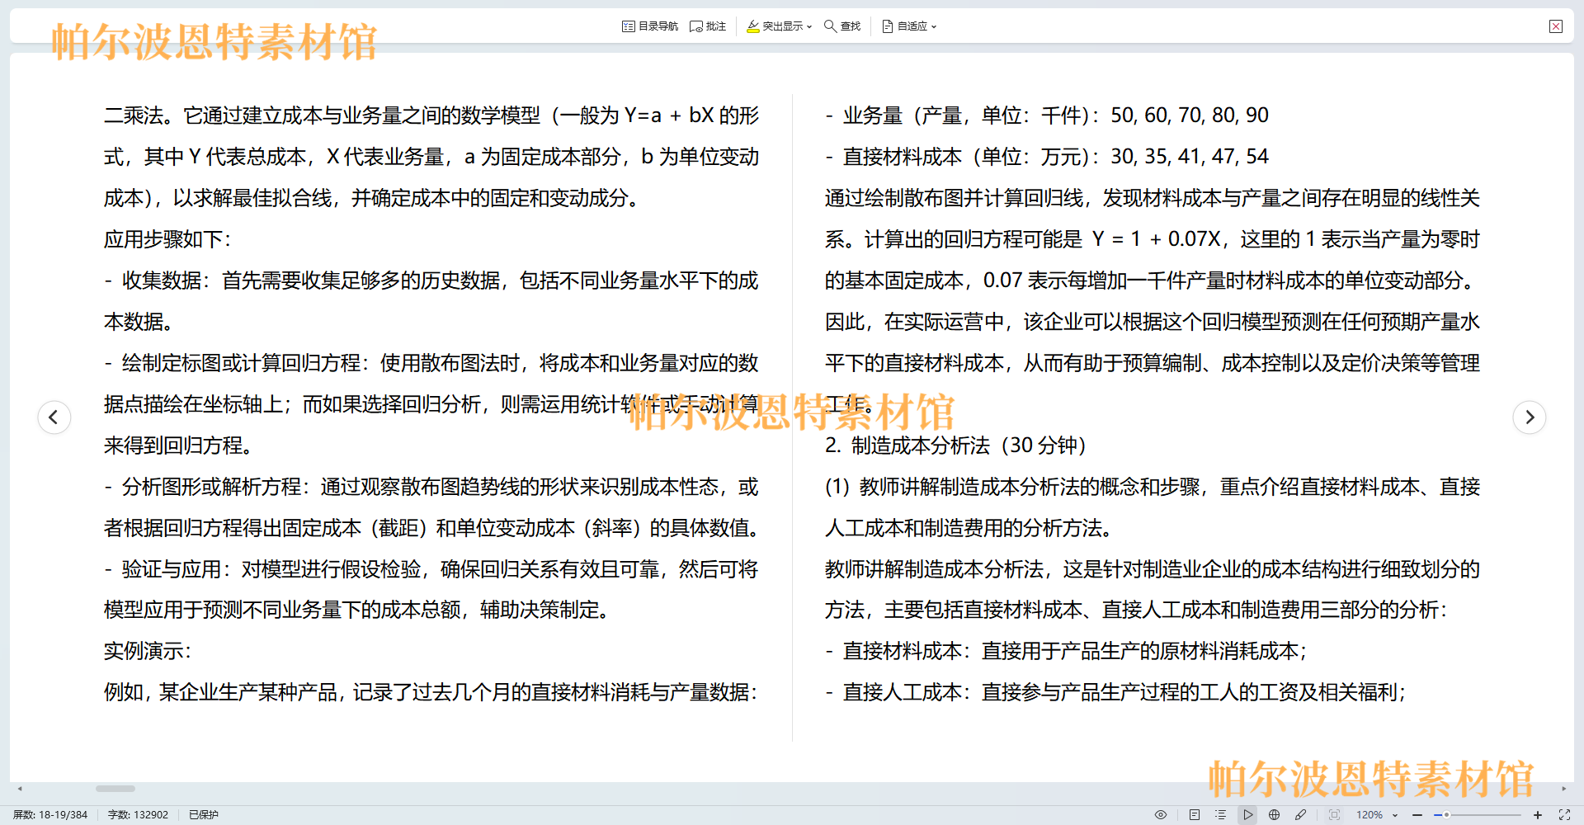Click the line starting 验证与应用:
The width and height of the screenshot is (1584, 825).
pyautogui.click(x=431, y=569)
